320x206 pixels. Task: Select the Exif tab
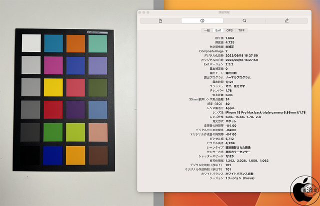218,30
